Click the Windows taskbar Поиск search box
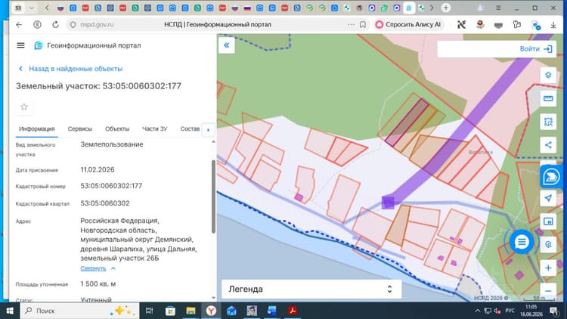567x319 pixels. tap(80, 311)
